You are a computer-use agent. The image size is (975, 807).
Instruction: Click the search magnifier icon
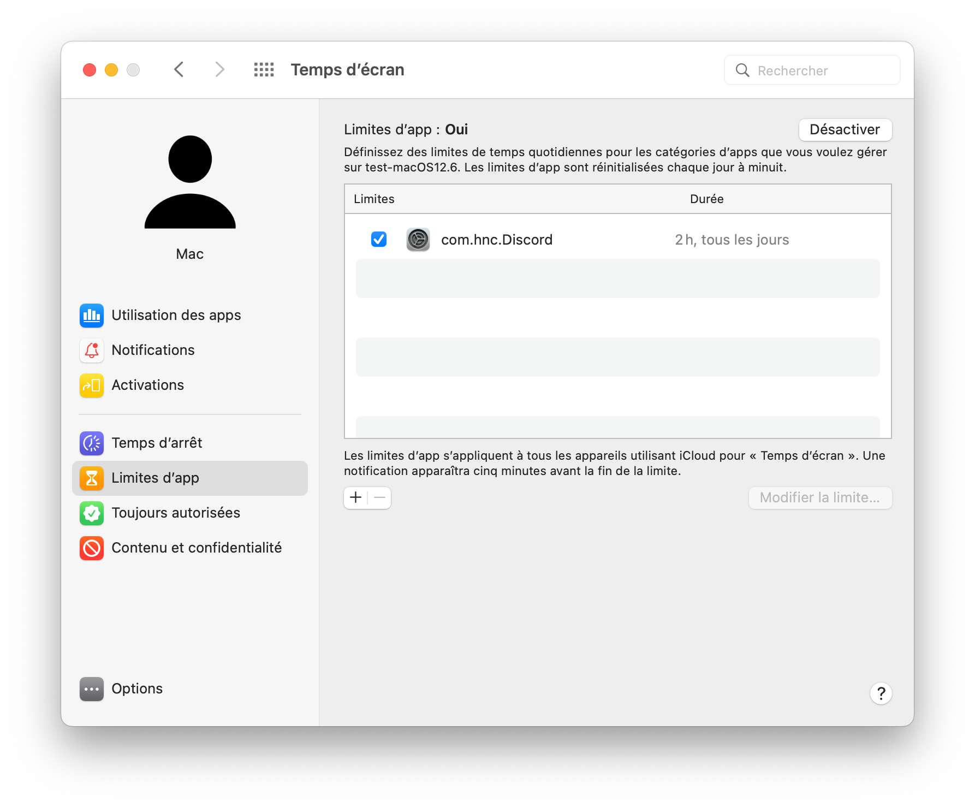[x=742, y=70]
